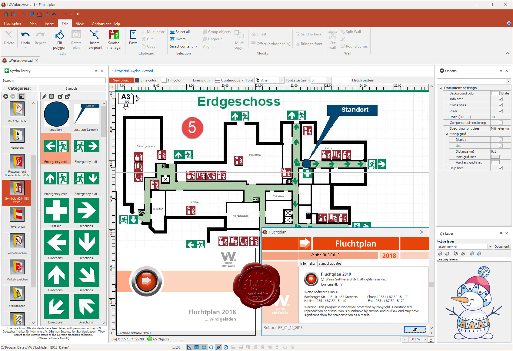Screen dimensions: 513x351
Task: Click move layer up blue arrow icon
Action: (472, 253)
